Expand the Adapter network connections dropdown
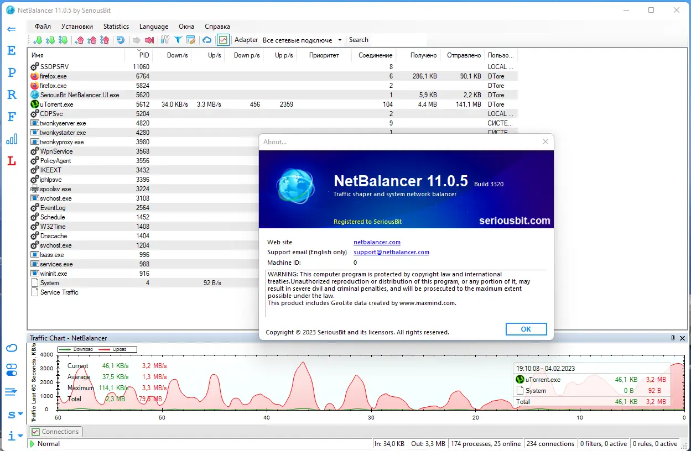The height and width of the screenshot is (451, 691). (x=302, y=40)
